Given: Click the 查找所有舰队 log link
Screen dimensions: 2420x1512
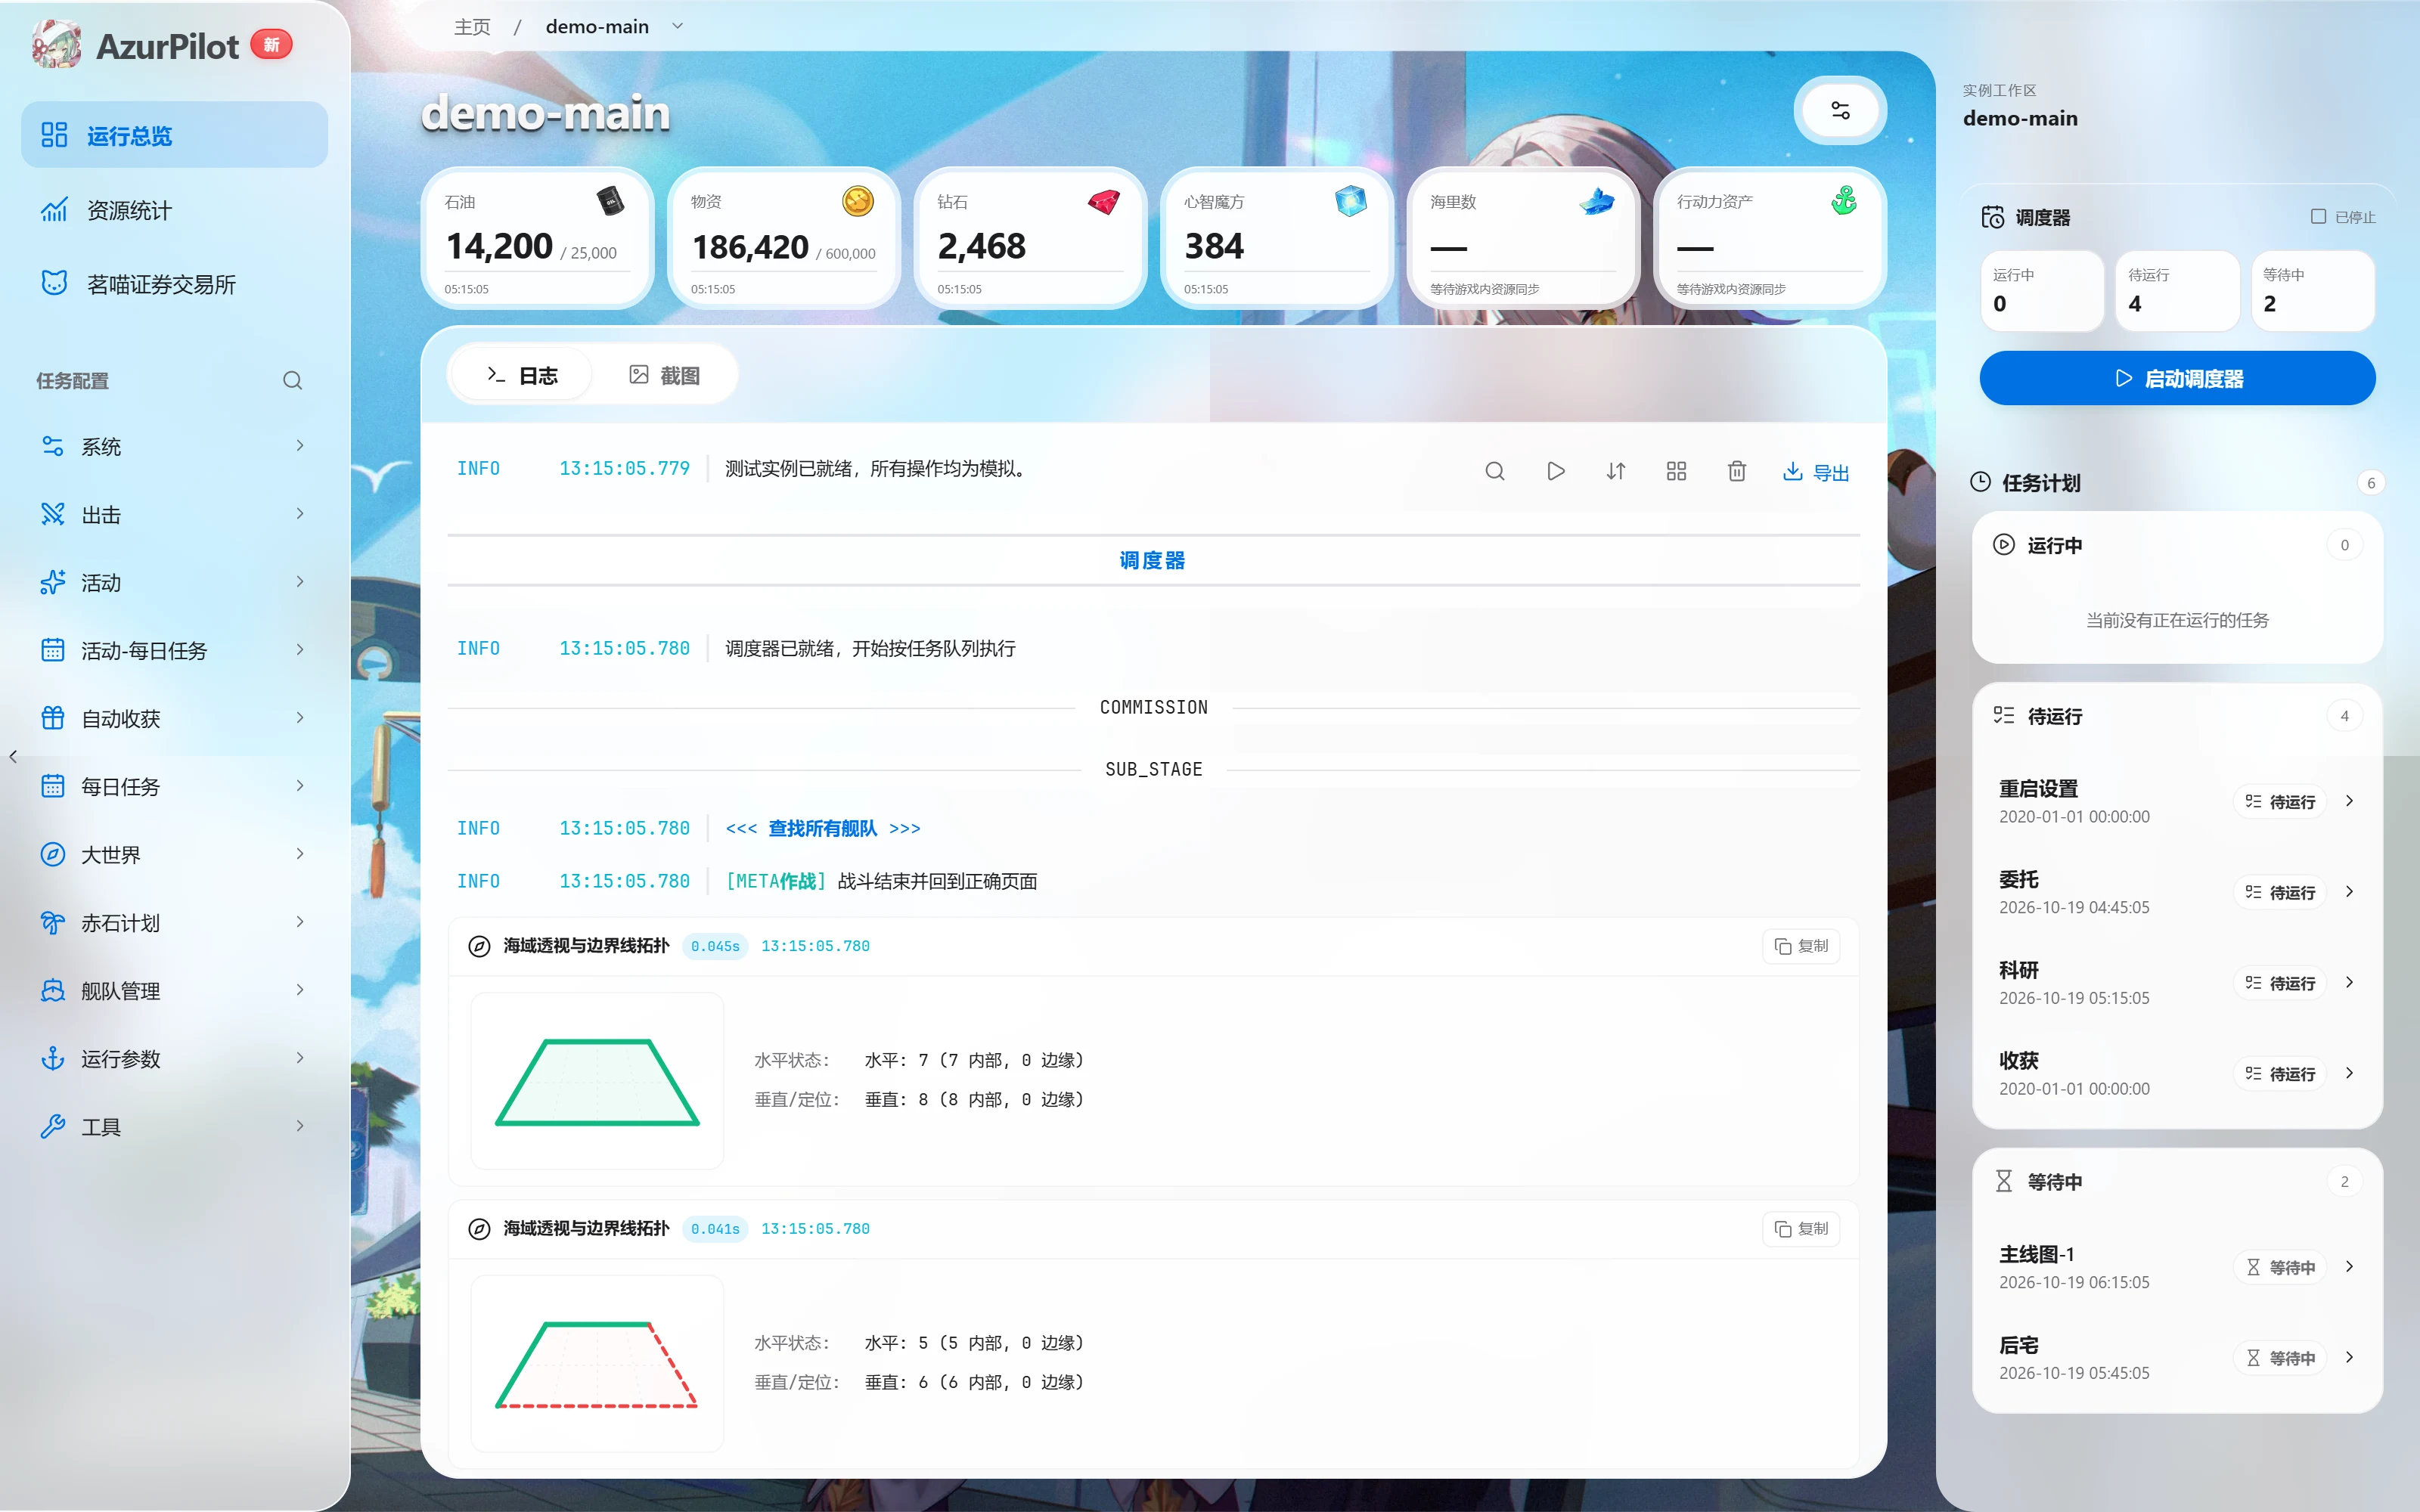Looking at the screenshot, I should coord(822,828).
